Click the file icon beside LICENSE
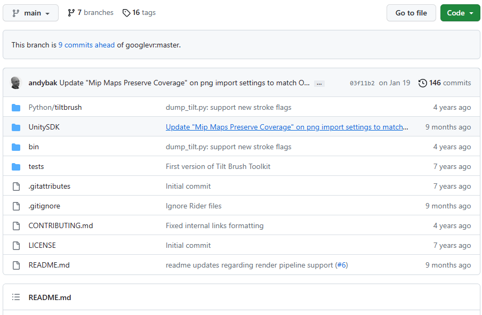 (x=16, y=246)
